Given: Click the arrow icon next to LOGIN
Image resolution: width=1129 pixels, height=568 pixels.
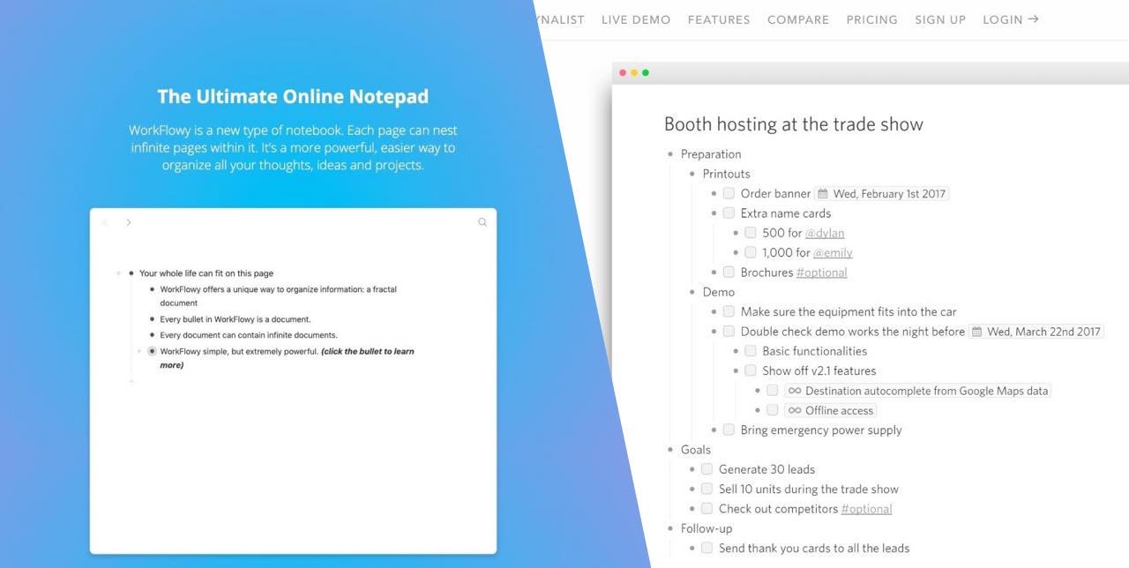Looking at the screenshot, I should coord(1034,19).
